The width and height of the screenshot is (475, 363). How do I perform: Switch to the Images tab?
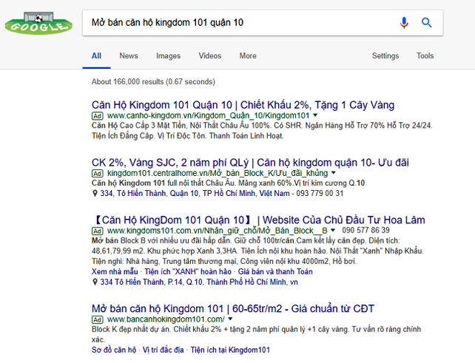point(168,55)
